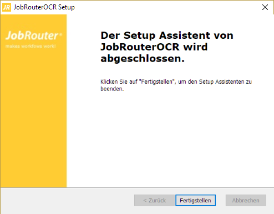The width and height of the screenshot is (274, 214).
Task: Click the text 'Klicken Sie auf Fertigstellen'
Action: (x=138, y=81)
